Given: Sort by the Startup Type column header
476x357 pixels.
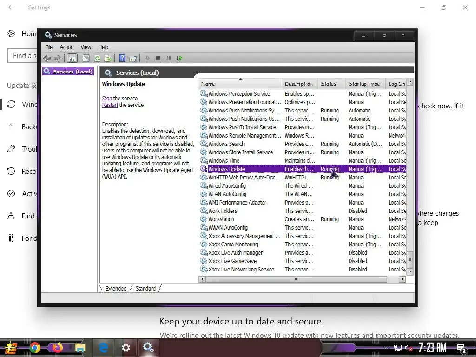Looking at the screenshot, I should (365, 84).
